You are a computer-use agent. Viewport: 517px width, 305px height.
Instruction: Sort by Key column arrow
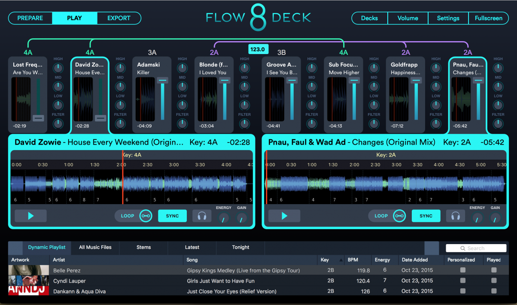tap(341, 260)
